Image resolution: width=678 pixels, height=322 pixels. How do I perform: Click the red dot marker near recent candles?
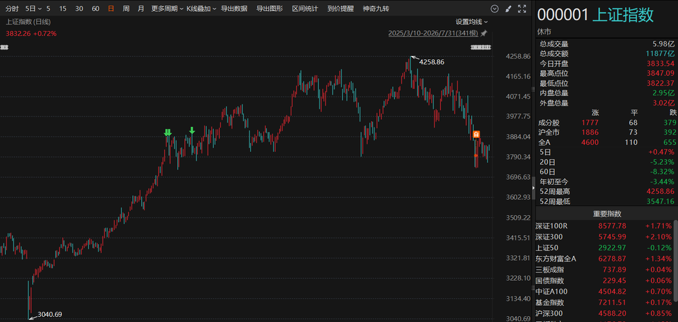pyautogui.click(x=476, y=155)
